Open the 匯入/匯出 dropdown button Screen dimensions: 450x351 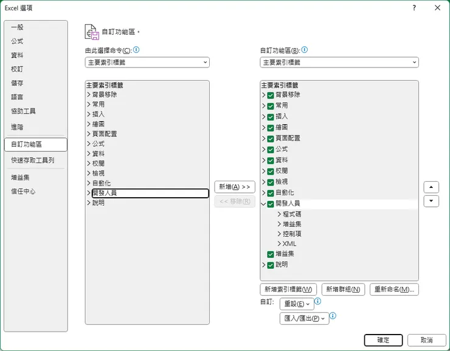(x=304, y=318)
